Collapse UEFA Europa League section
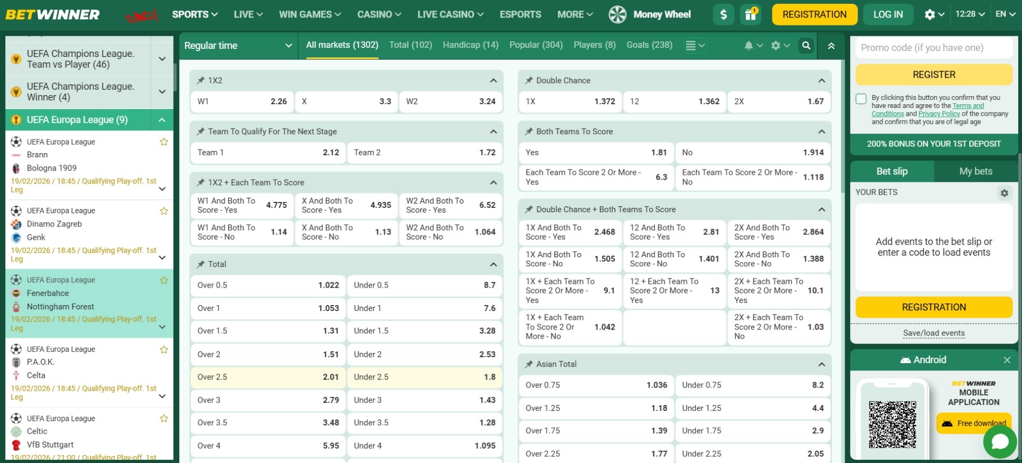Screen dimensions: 1022x463 pos(162,120)
